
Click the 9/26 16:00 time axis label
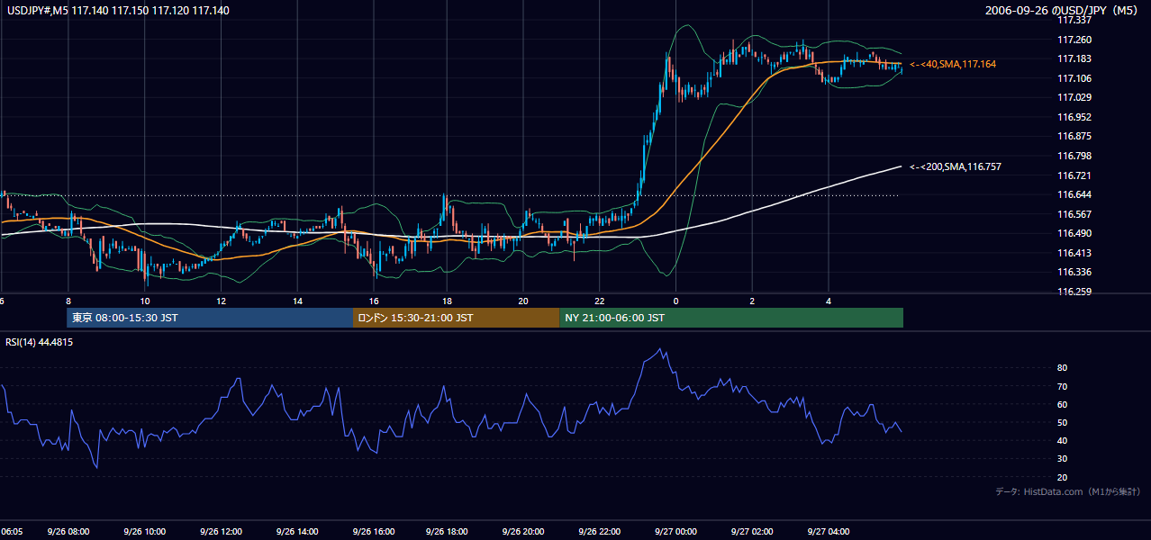tap(374, 532)
